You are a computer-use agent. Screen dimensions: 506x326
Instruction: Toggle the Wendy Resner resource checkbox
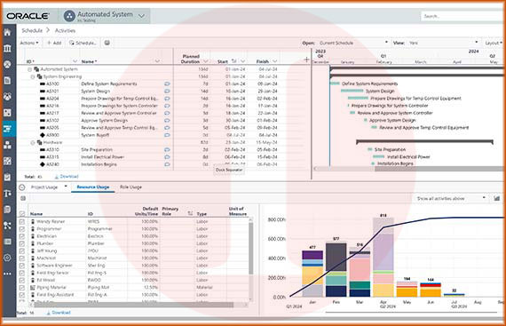click(x=22, y=222)
